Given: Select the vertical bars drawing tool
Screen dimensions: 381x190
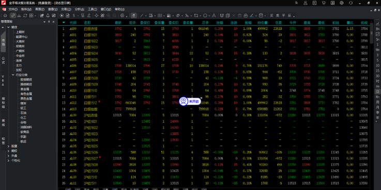Looking at the screenshot, I should click(x=160, y=15).
